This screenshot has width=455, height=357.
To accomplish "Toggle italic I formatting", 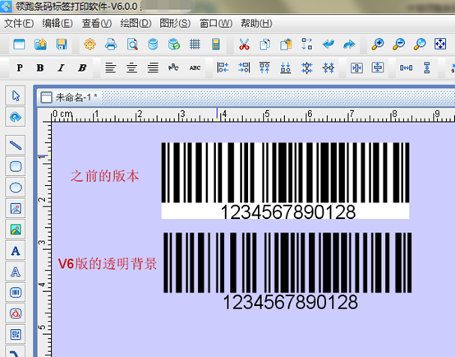I will [x=61, y=67].
